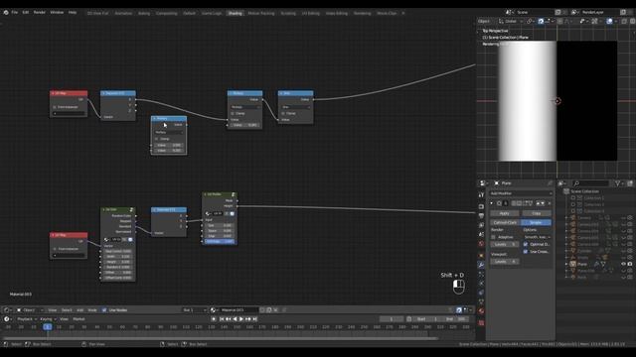Toggle Clamp on the selected Multiply node
636x357 pixels.
tap(156, 139)
